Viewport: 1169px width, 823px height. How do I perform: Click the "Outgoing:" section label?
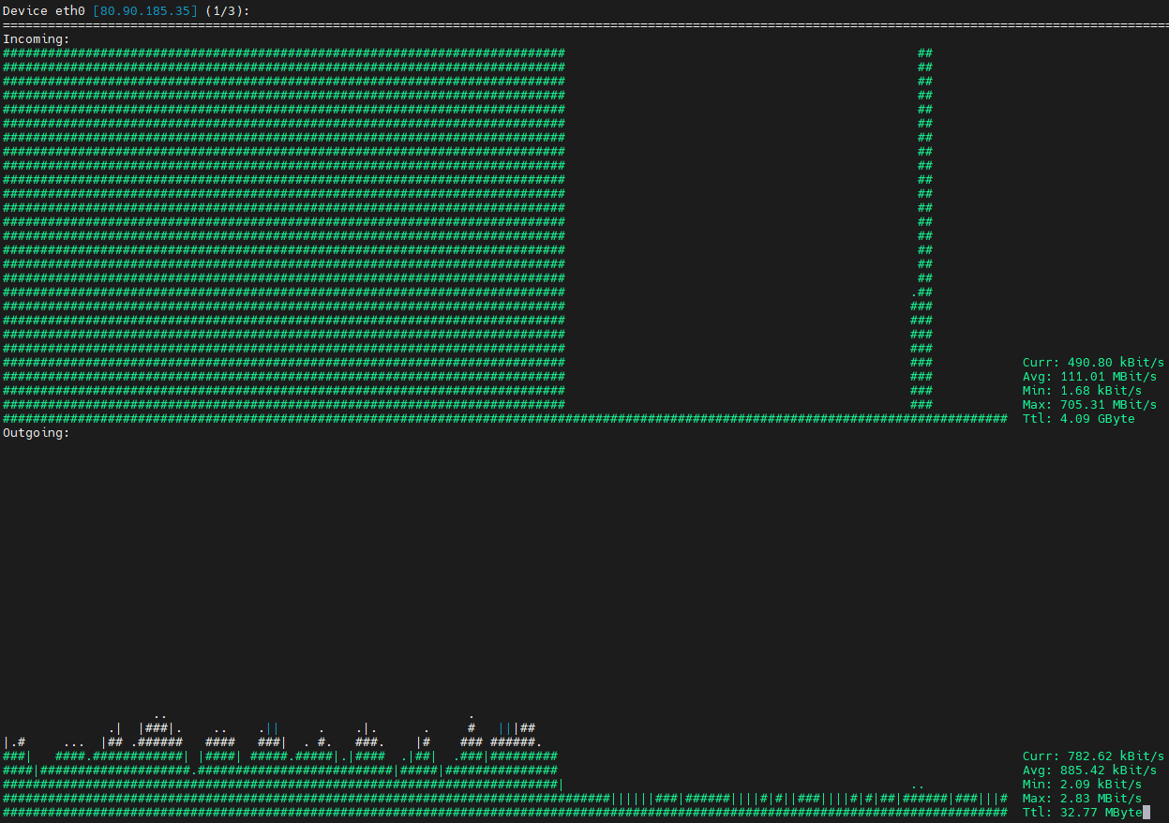click(36, 433)
